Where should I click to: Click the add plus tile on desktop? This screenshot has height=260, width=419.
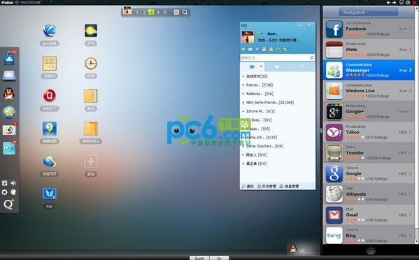(91, 161)
